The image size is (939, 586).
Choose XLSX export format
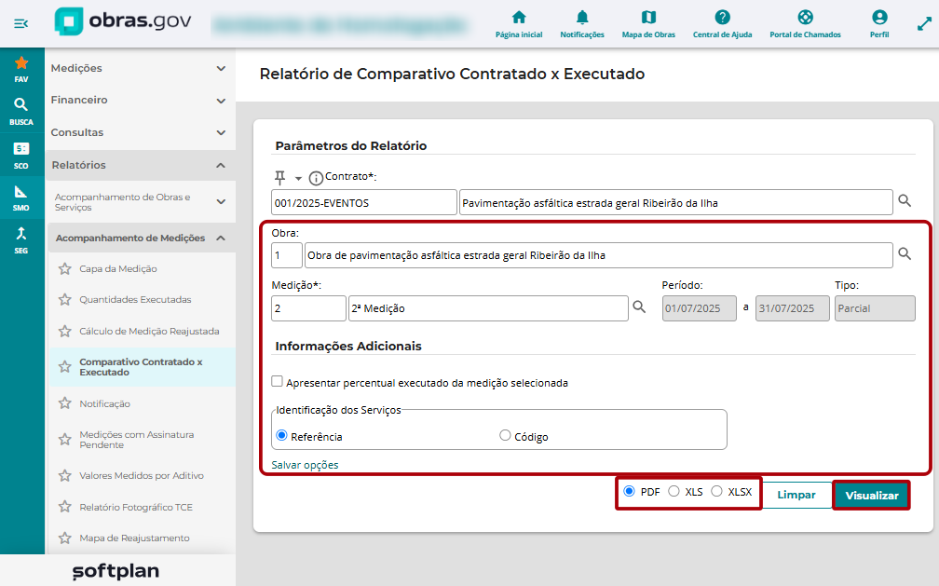point(716,491)
